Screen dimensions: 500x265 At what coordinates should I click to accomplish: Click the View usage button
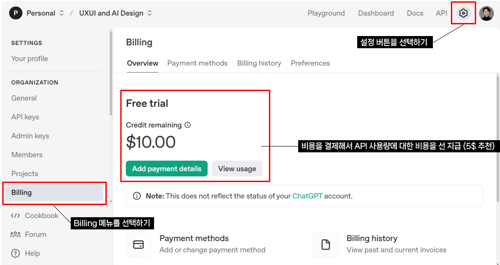pyautogui.click(x=237, y=169)
